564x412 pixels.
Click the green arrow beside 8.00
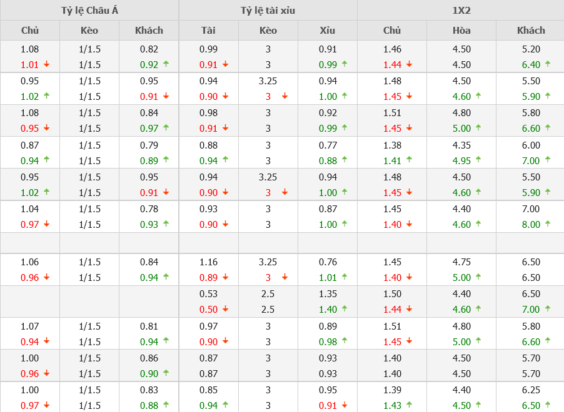(x=548, y=223)
